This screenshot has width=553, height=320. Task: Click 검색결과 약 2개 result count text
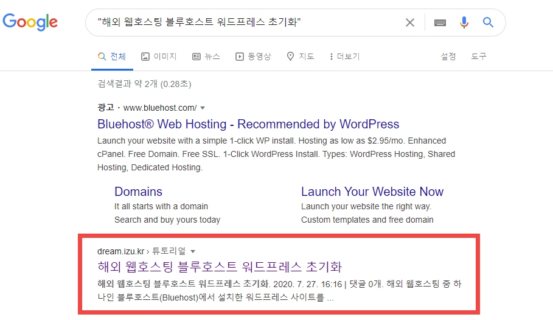point(144,84)
